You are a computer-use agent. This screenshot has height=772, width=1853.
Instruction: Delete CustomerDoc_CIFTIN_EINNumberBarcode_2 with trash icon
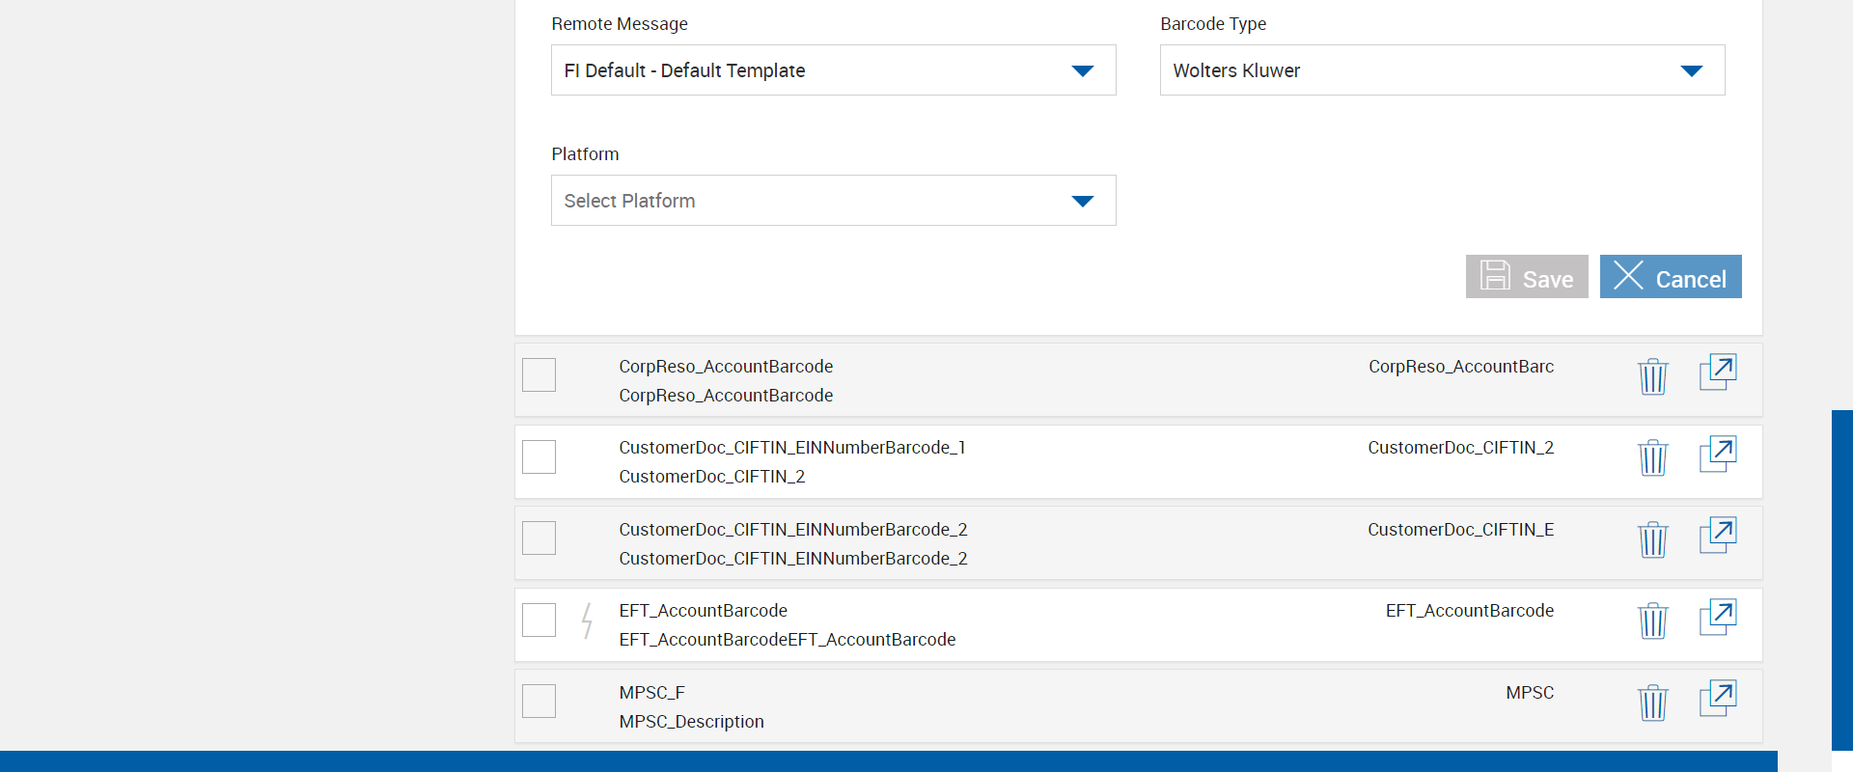(1652, 539)
